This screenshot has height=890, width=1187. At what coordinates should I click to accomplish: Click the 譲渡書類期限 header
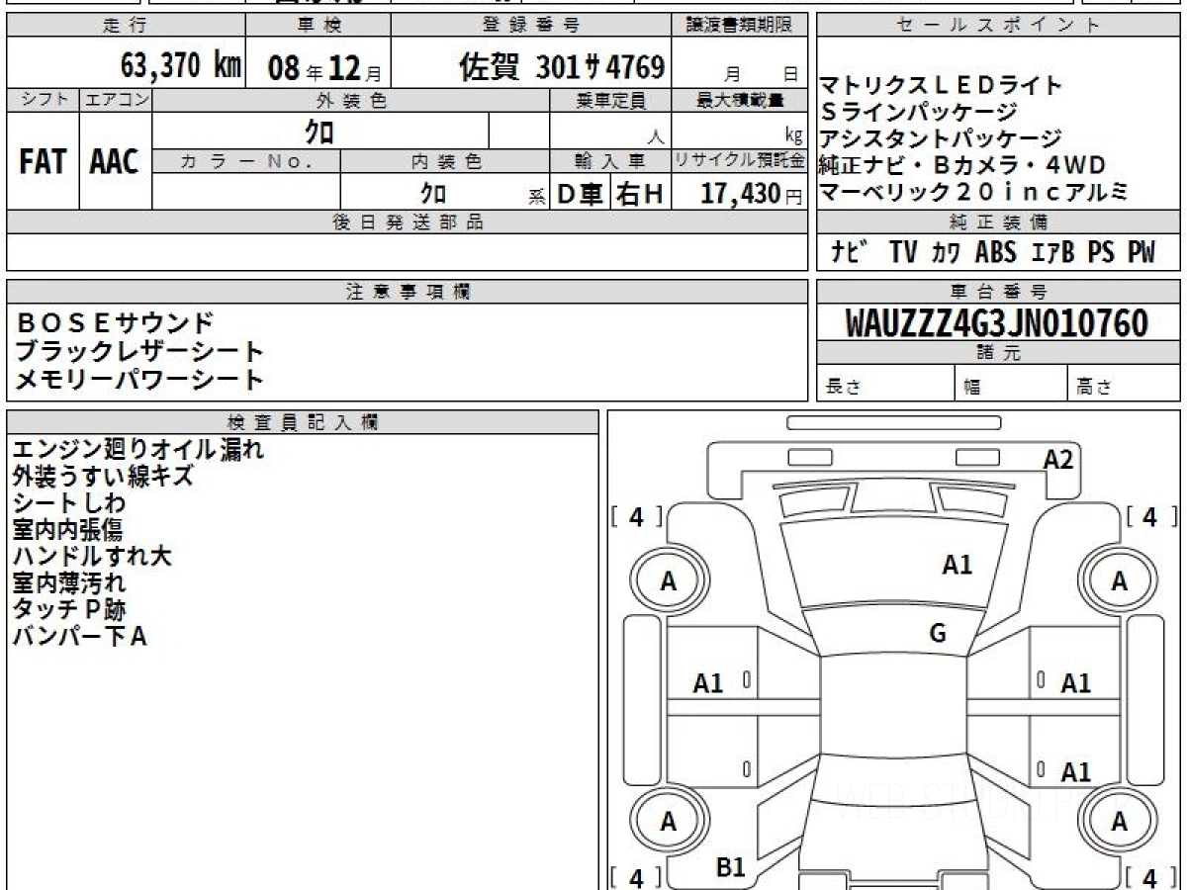click(x=739, y=26)
